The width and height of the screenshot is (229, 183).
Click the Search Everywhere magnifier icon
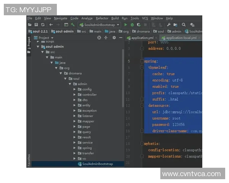point(184,25)
